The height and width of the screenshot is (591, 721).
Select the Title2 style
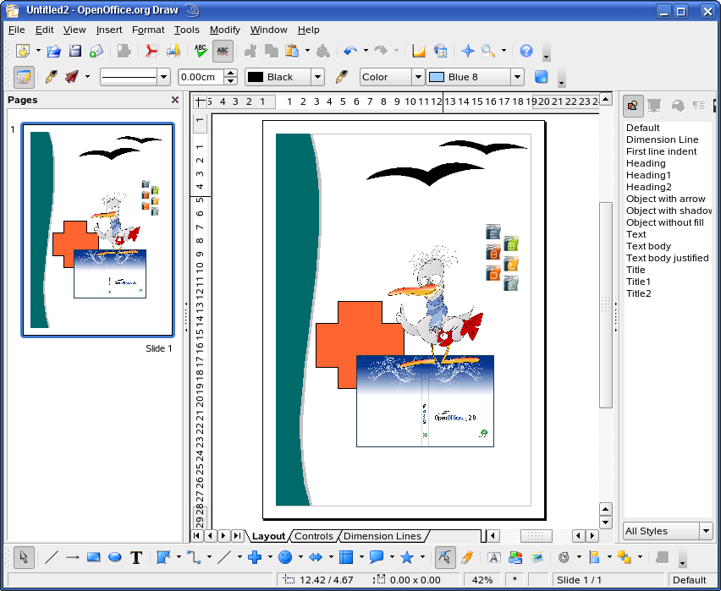click(638, 293)
